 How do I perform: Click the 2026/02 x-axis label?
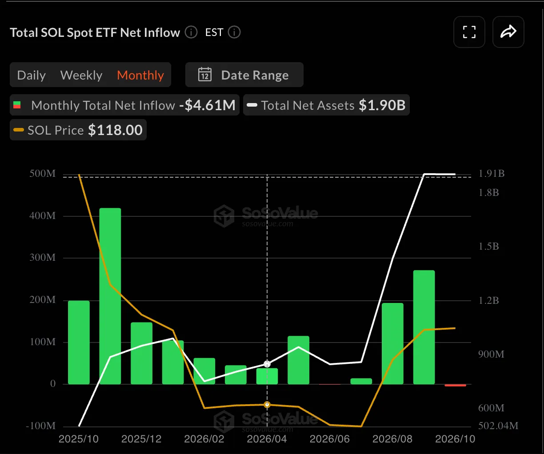(204, 439)
